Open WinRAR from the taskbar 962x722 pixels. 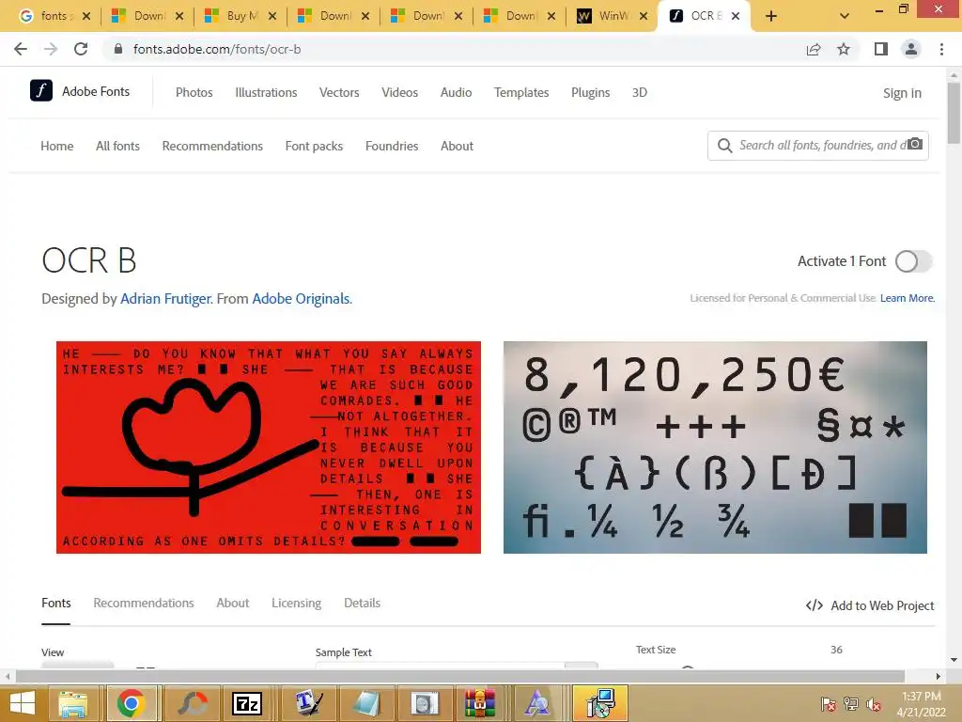click(x=480, y=703)
